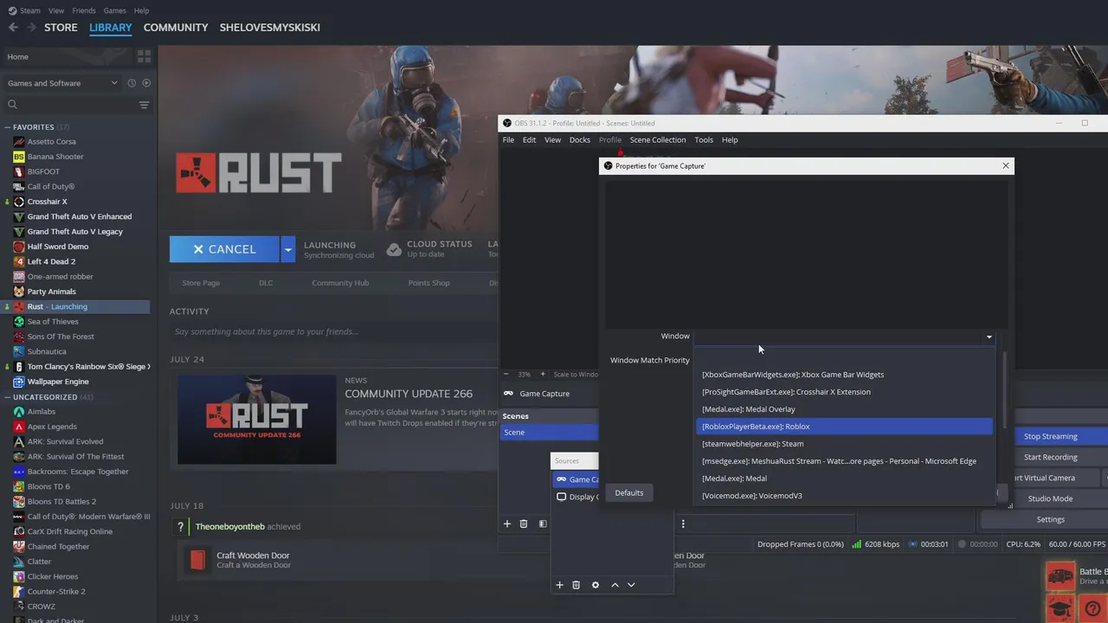
Task: Select the Roblox window option
Action: pos(844,427)
